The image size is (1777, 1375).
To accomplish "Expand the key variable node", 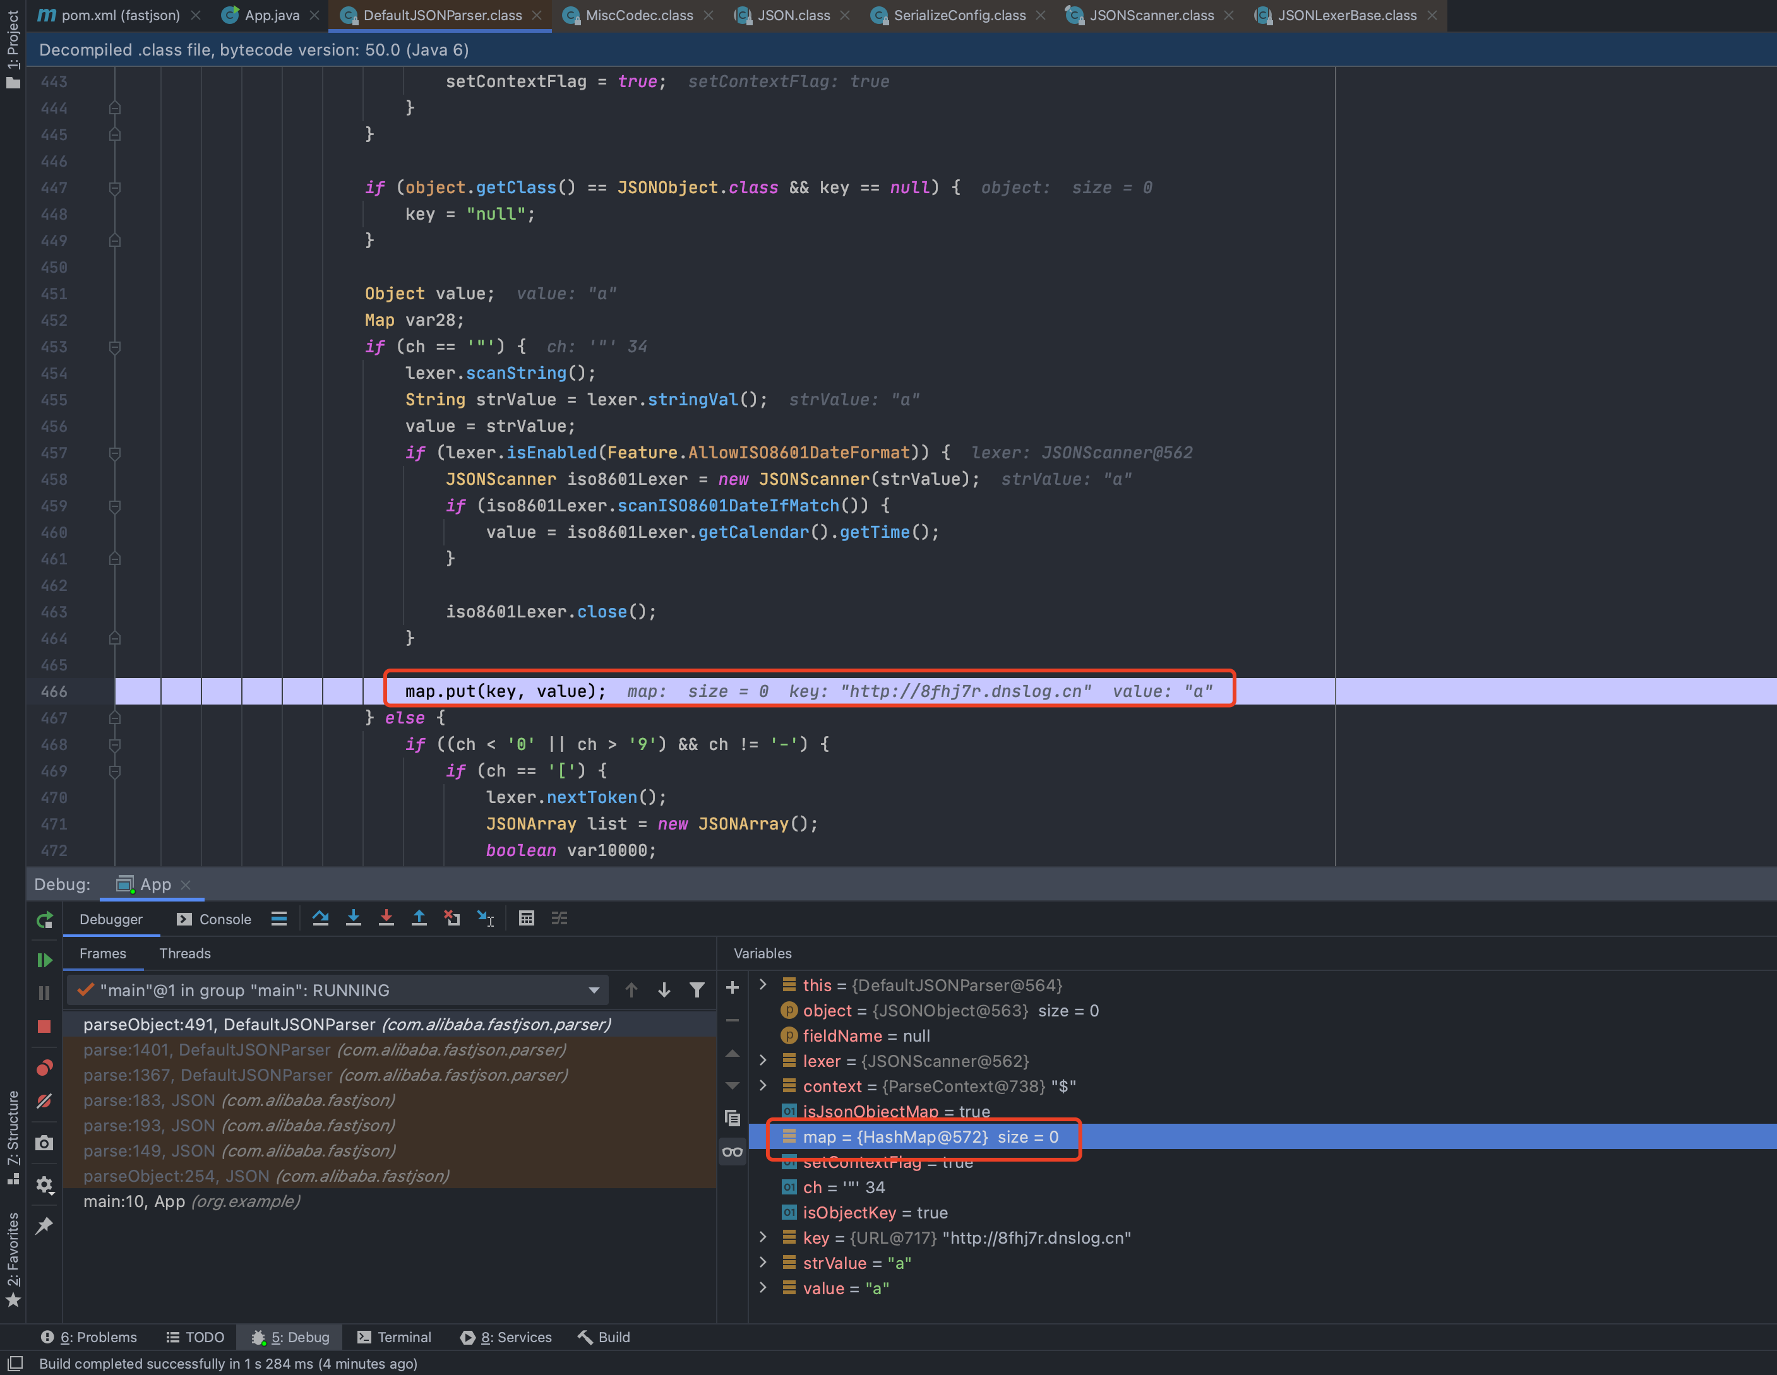I will click(x=763, y=1237).
